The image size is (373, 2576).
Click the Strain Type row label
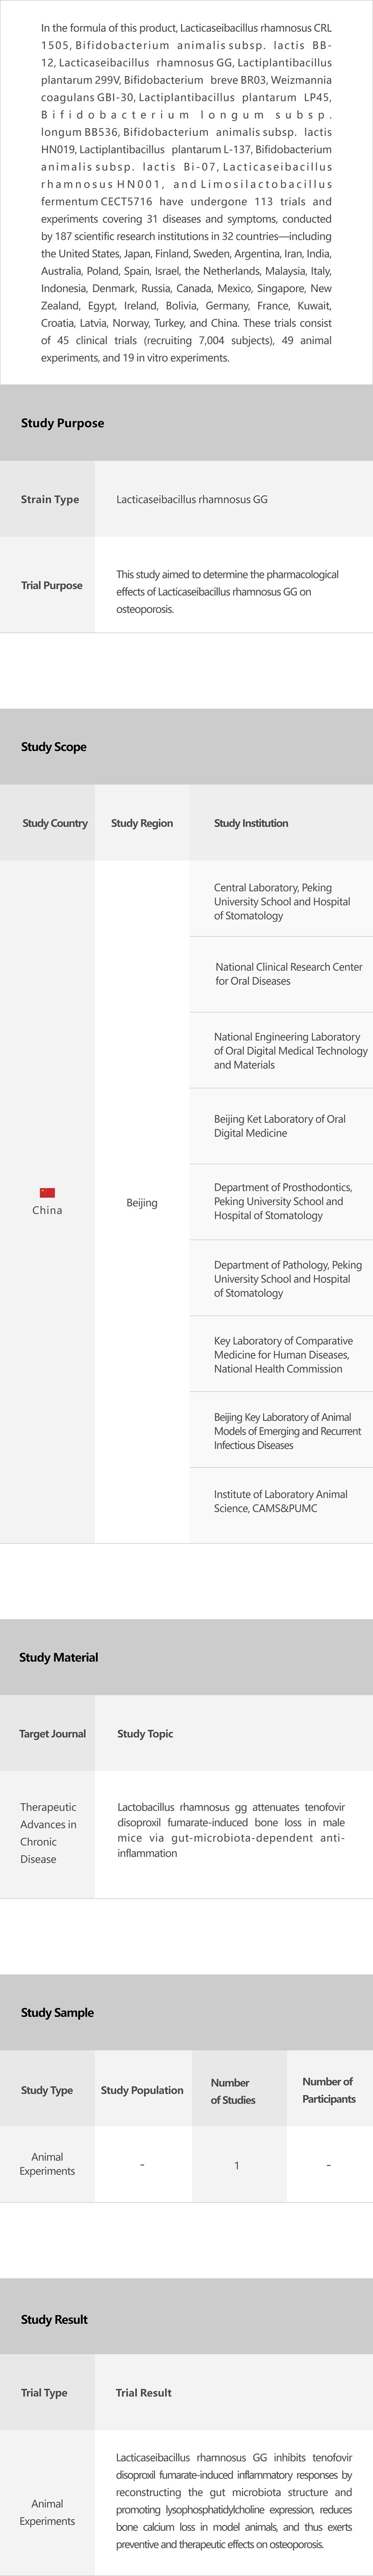coord(50,499)
